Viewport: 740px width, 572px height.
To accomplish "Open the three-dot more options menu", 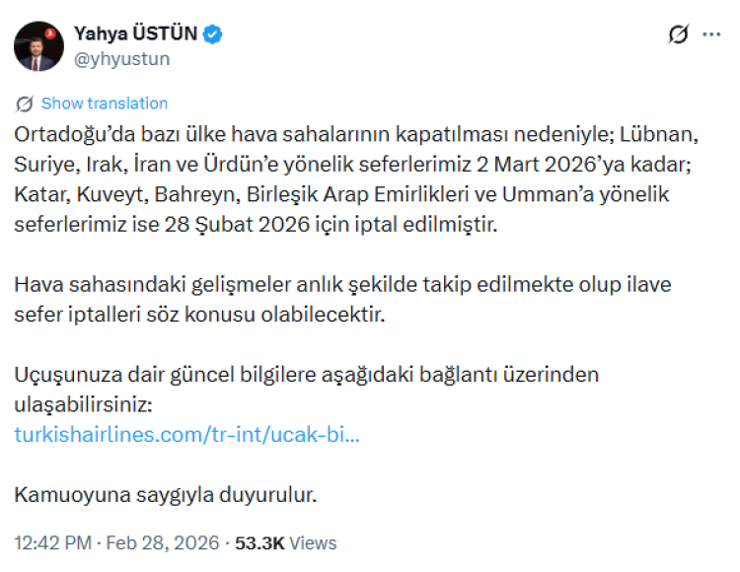I will (711, 35).
